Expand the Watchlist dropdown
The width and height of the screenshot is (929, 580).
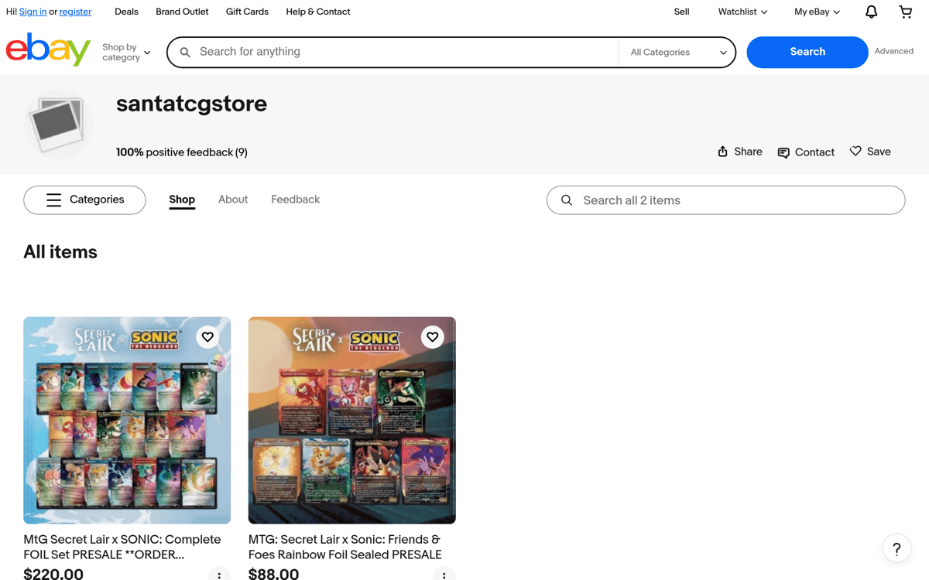tap(742, 12)
